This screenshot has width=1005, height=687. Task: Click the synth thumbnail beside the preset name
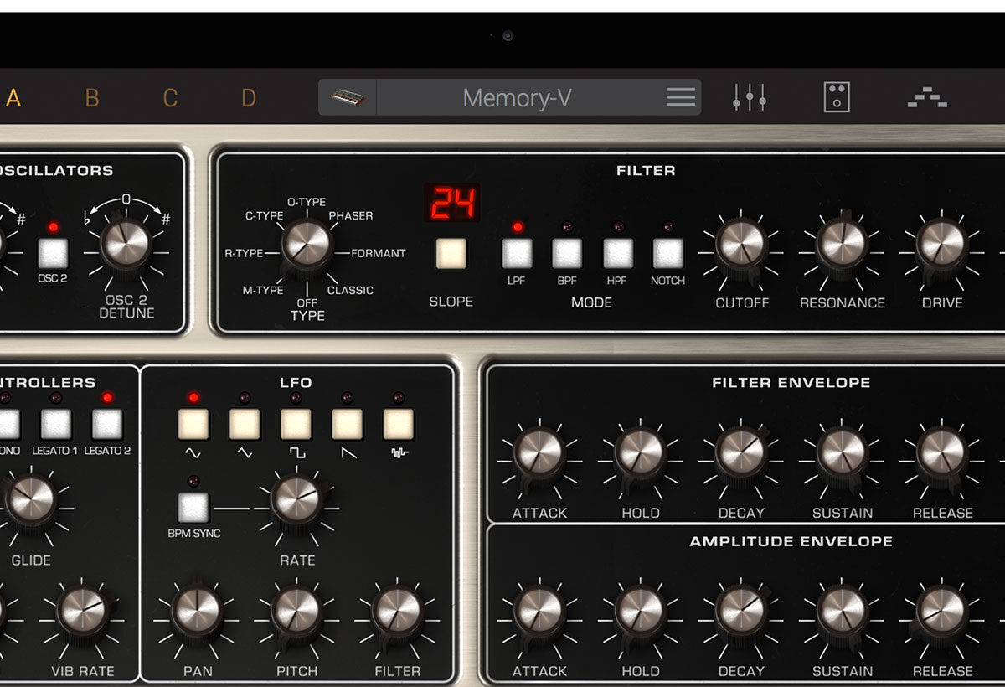tap(348, 98)
